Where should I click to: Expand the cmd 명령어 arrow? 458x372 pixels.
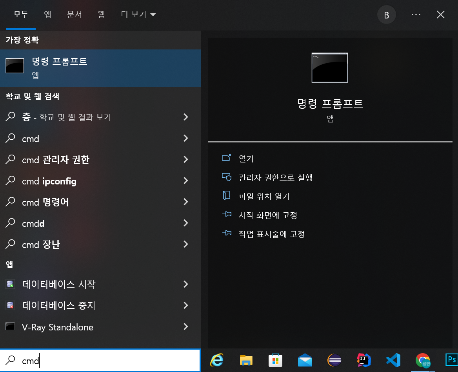click(186, 202)
